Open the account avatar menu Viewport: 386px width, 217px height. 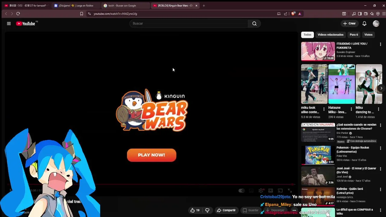tap(376, 24)
